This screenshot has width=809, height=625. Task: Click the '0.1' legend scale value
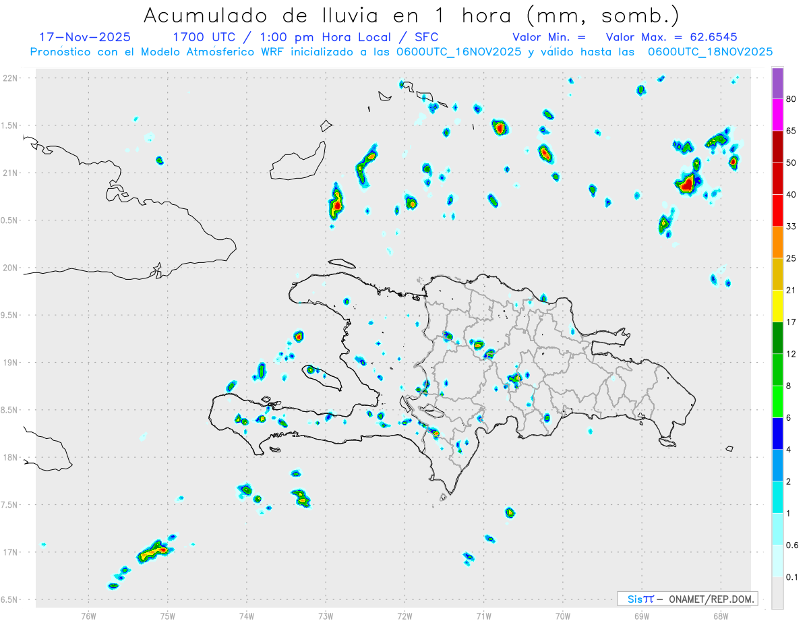pos(793,578)
